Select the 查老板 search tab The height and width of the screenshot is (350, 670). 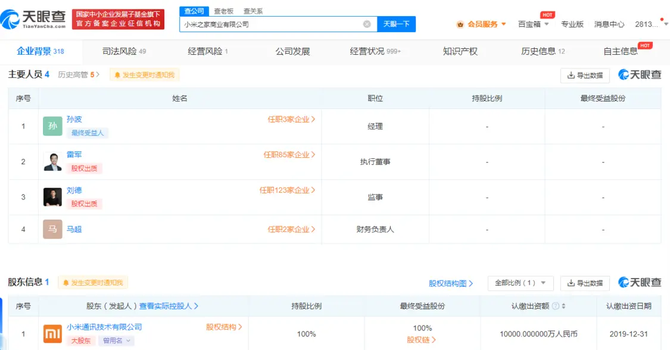point(224,11)
